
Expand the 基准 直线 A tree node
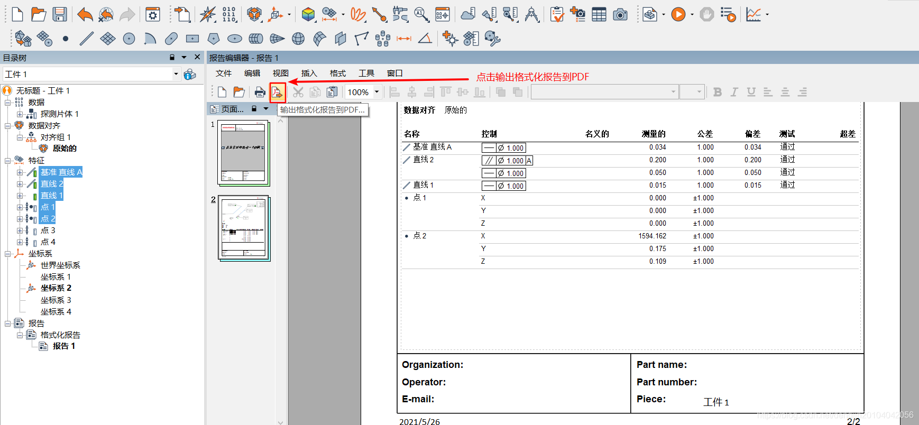coord(20,172)
